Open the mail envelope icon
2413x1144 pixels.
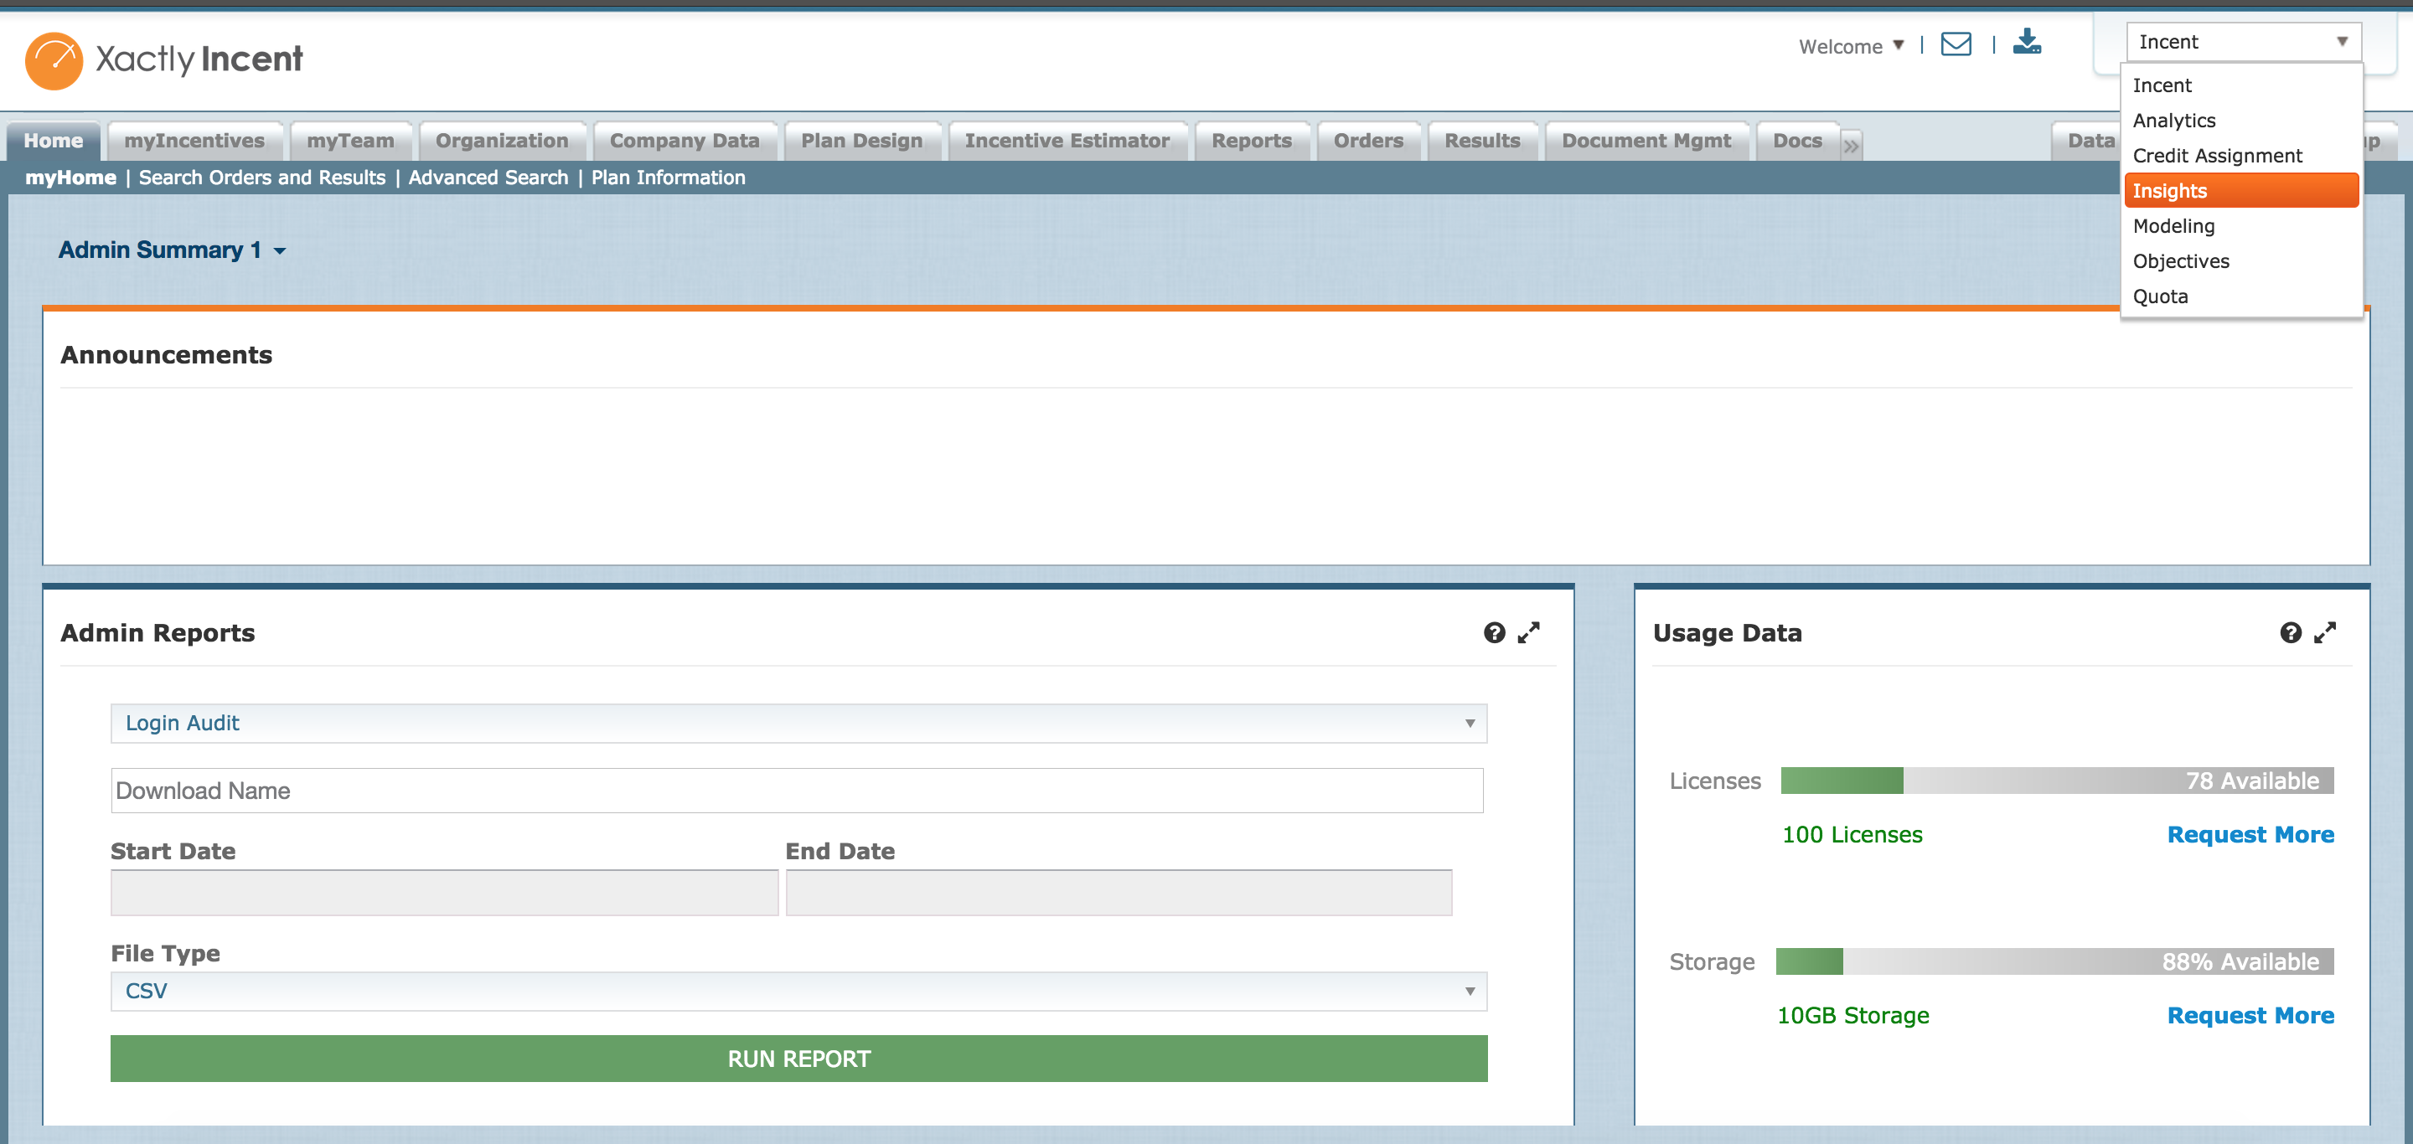1956,44
